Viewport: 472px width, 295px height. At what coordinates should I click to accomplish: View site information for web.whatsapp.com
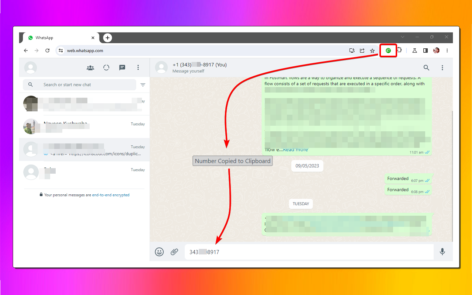(x=61, y=51)
